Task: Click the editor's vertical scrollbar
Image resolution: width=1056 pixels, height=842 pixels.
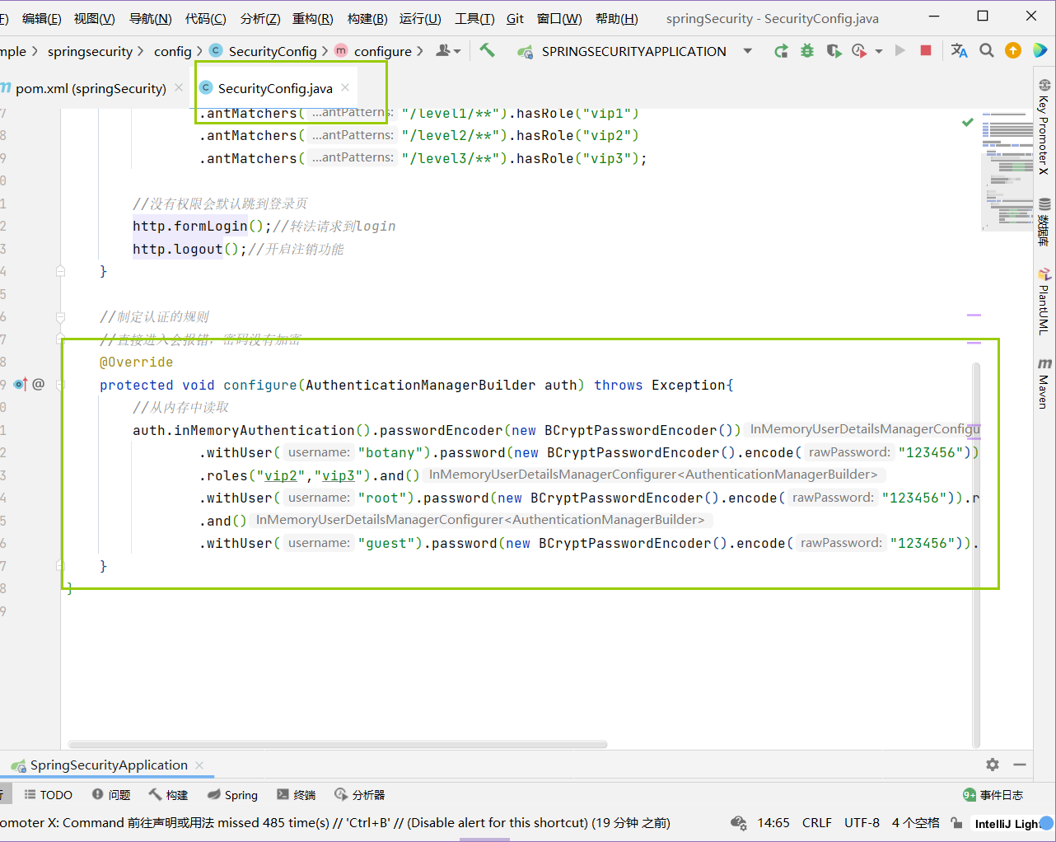Action: [976, 554]
